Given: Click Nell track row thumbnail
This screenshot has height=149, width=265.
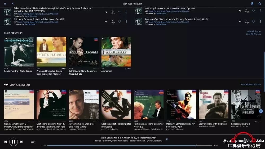Looking at the screenshot, I should tap(139, 11).
